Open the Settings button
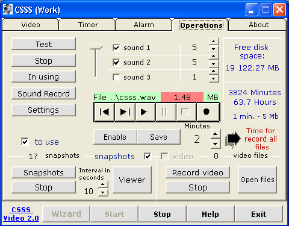This screenshot has width=289, height=226. (x=43, y=110)
